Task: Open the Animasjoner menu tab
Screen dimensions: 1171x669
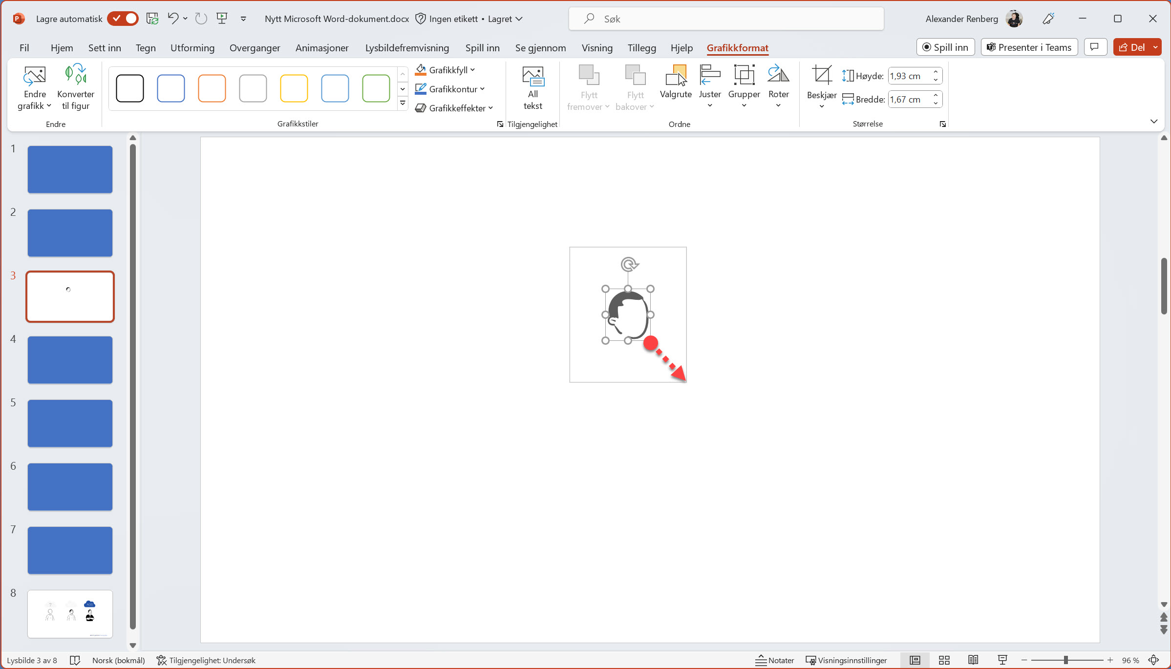Action: [x=321, y=47]
